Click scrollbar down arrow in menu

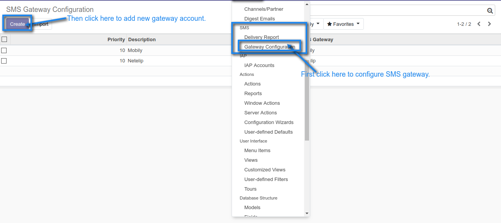coord(307,213)
